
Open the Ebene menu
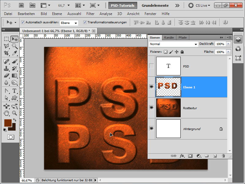(57, 14)
